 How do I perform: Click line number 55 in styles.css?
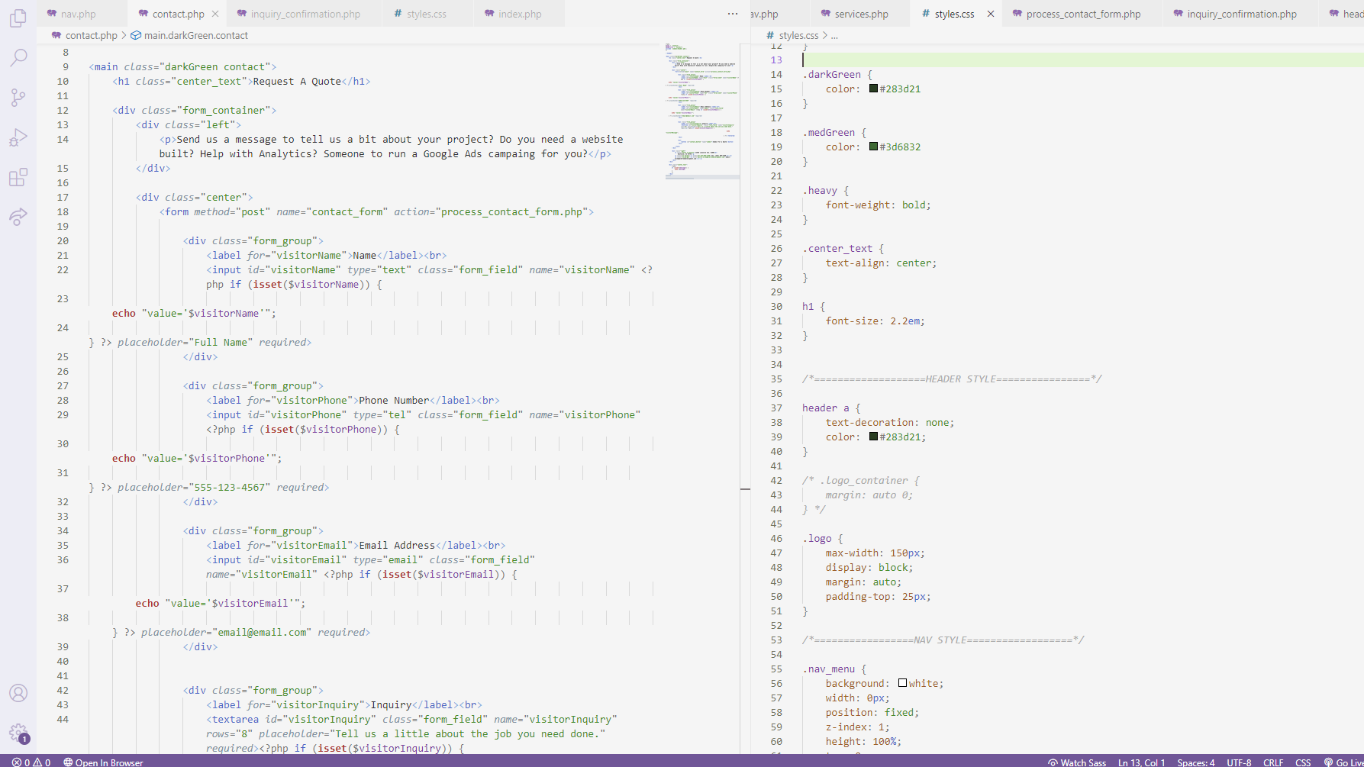pyautogui.click(x=776, y=669)
